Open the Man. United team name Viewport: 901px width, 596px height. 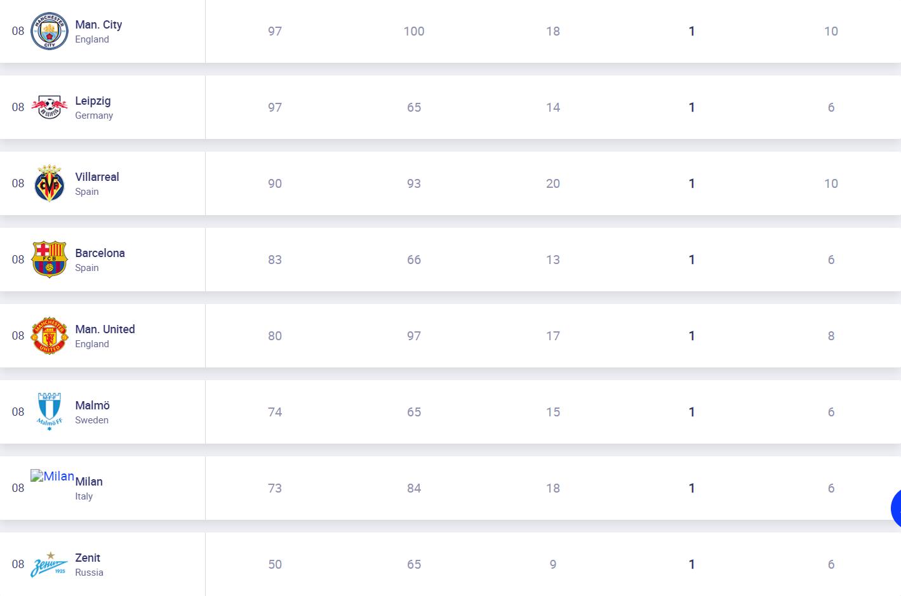[105, 329]
